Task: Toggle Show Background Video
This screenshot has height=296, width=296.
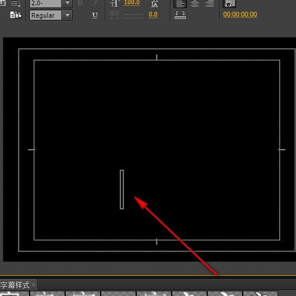Action: tap(229, 4)
